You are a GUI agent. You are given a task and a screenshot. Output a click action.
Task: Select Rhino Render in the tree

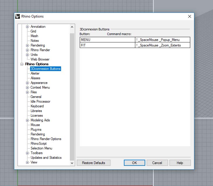click(x=40, y=50)
